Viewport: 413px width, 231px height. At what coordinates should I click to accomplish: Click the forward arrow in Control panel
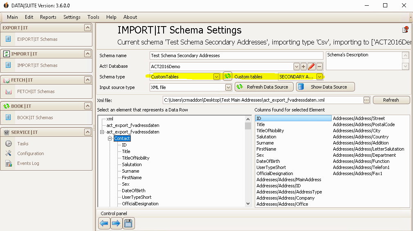point(116,223)
